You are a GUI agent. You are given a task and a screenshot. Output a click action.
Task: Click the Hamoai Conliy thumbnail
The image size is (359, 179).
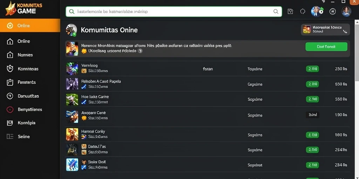[72, 134]
